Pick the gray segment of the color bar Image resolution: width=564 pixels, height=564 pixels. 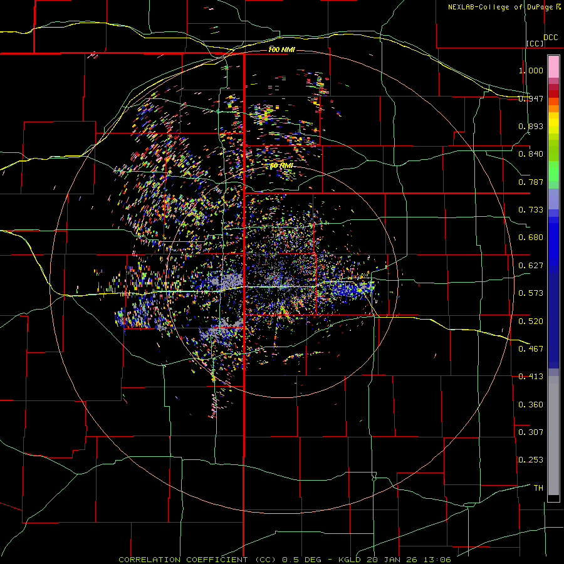(x=553, y=436)
